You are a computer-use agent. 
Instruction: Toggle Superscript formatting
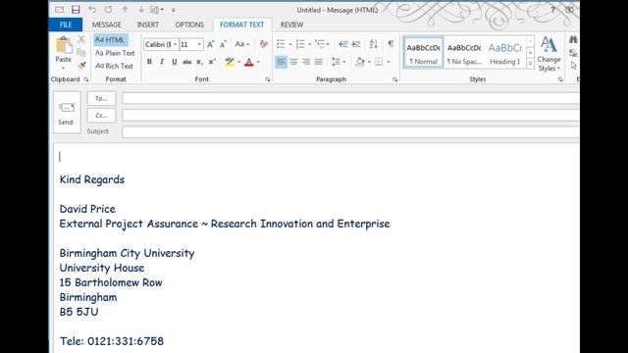click(212, 62)
